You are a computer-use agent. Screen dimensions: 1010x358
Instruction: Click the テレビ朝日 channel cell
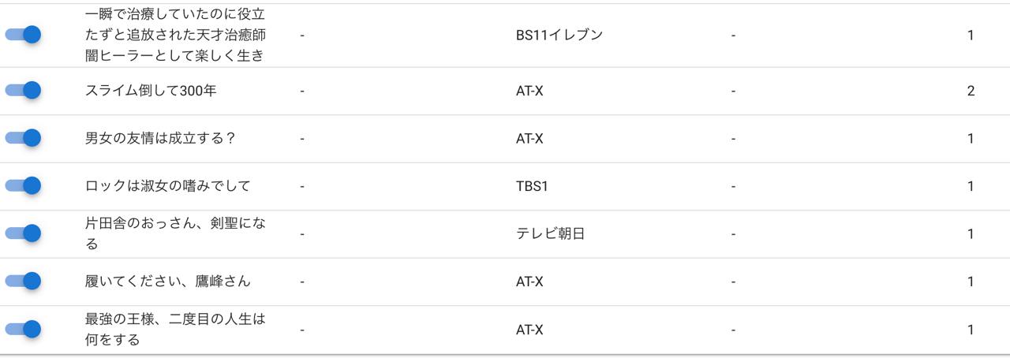tap(550, 233)
